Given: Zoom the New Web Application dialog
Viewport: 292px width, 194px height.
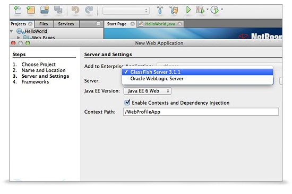Looking at the screenshot, I should [x=28, y=43].
